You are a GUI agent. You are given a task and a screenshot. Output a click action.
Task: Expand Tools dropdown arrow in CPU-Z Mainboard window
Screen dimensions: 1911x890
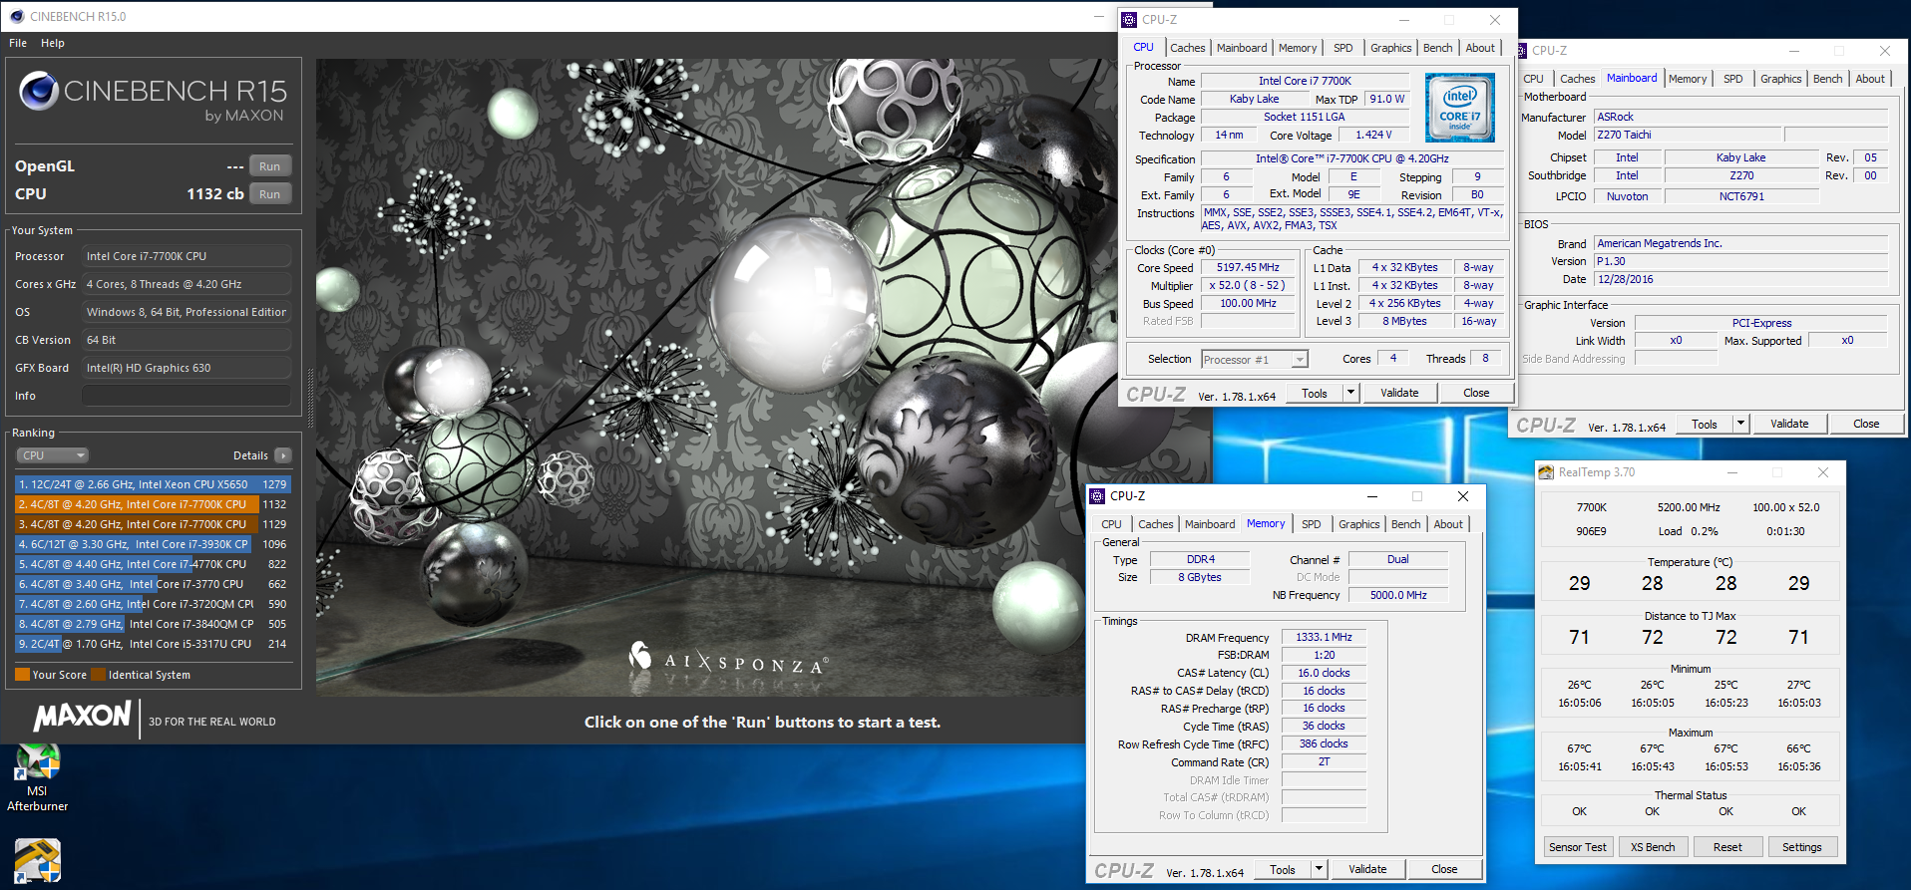tap(1740, 424)
